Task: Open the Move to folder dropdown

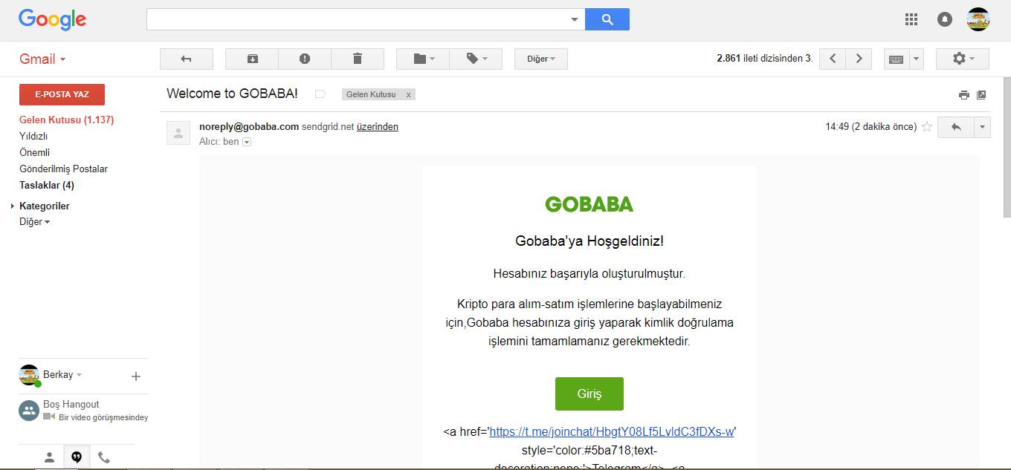Action: click(x=423, y=59)
